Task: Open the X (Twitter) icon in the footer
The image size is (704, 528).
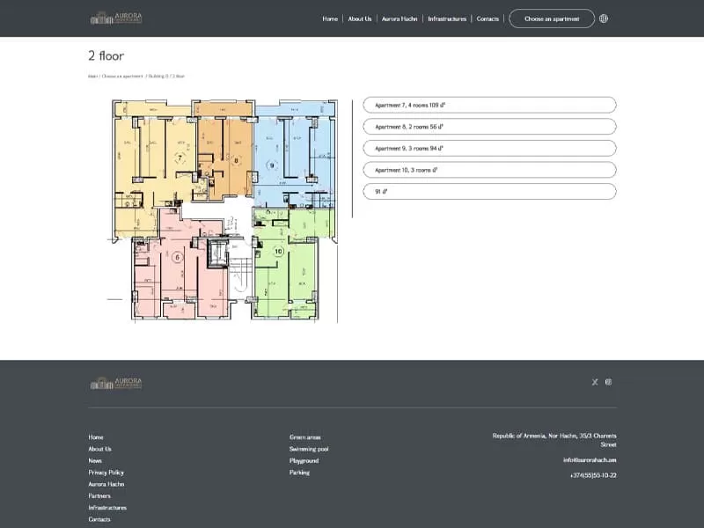Action: (x=595, y=381)
